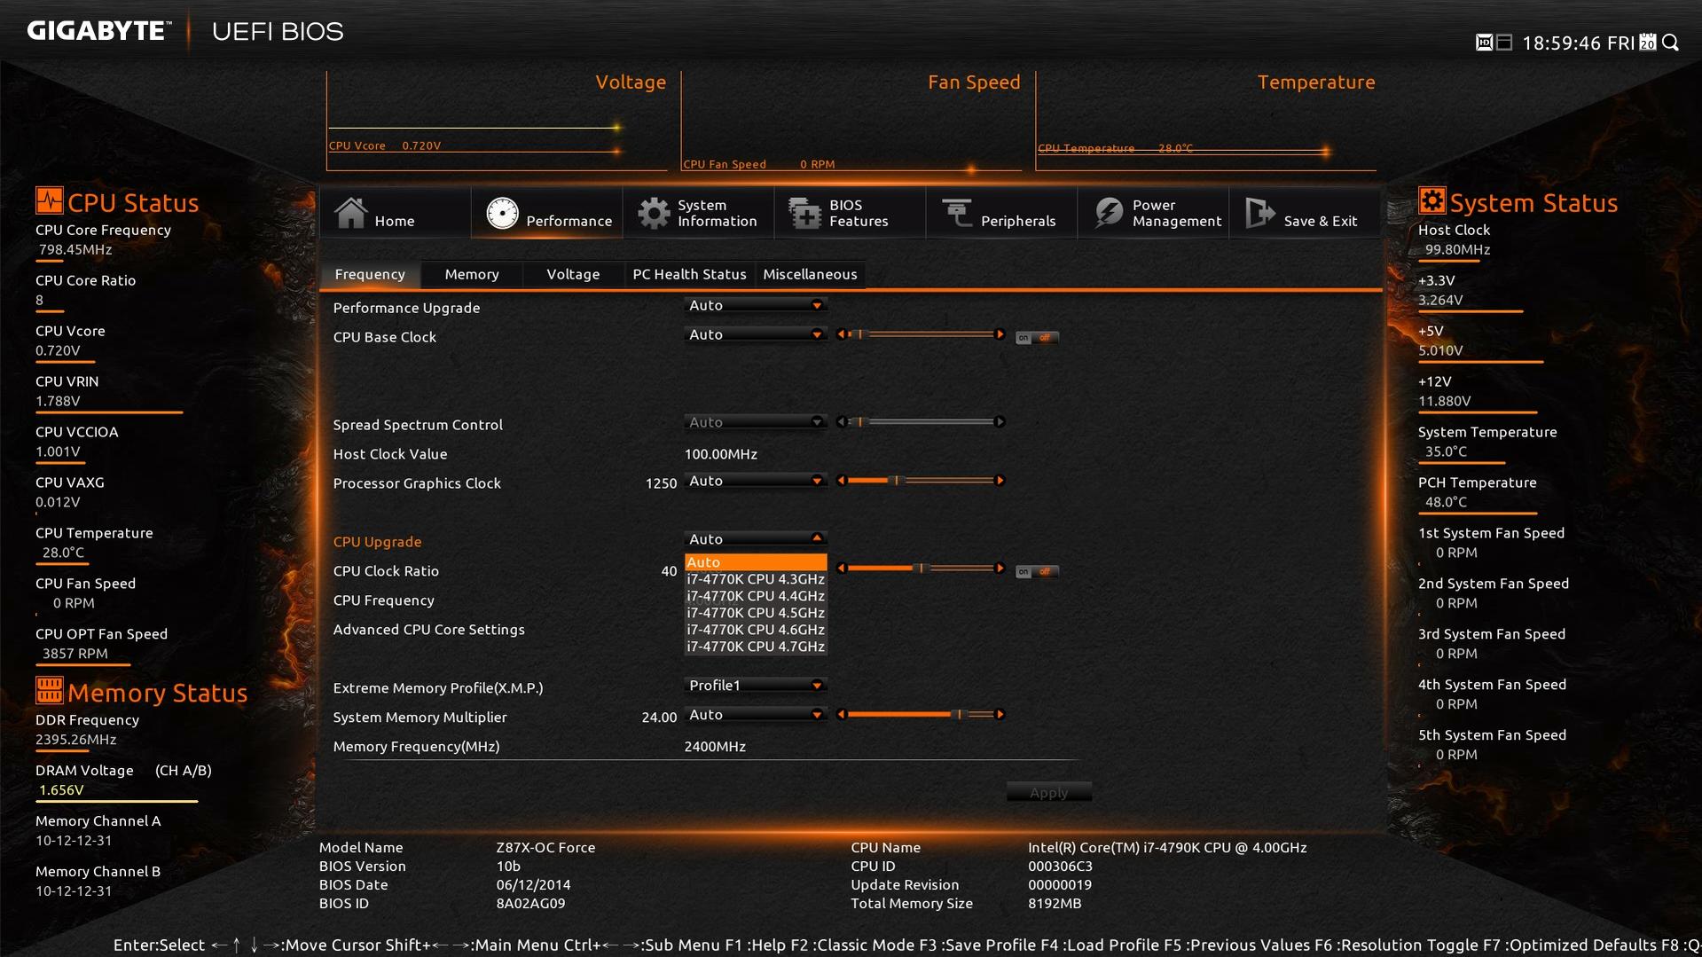
Task: Decrease CPU Base Clock with left arrow
Action: (841, 334)
